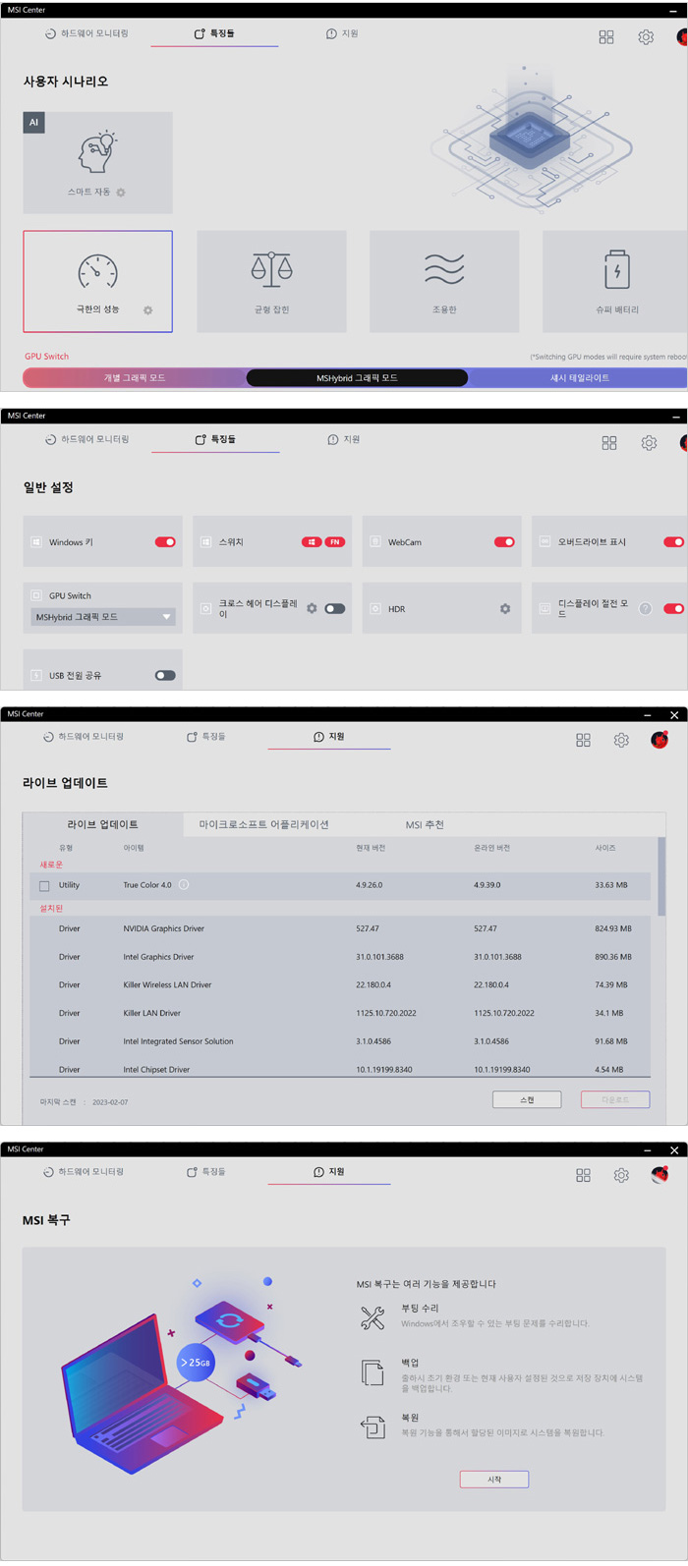This screenshot has height=1566, width=688.
Task: Open 지원 tab in 사용자 시나리오 window
Action: coord(342,33)
